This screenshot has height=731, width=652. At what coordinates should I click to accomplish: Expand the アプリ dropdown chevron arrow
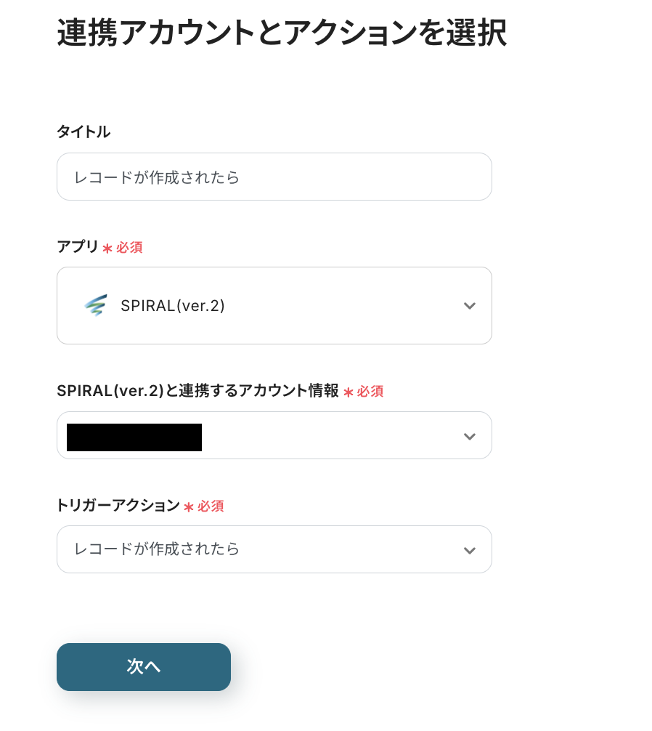469,306
